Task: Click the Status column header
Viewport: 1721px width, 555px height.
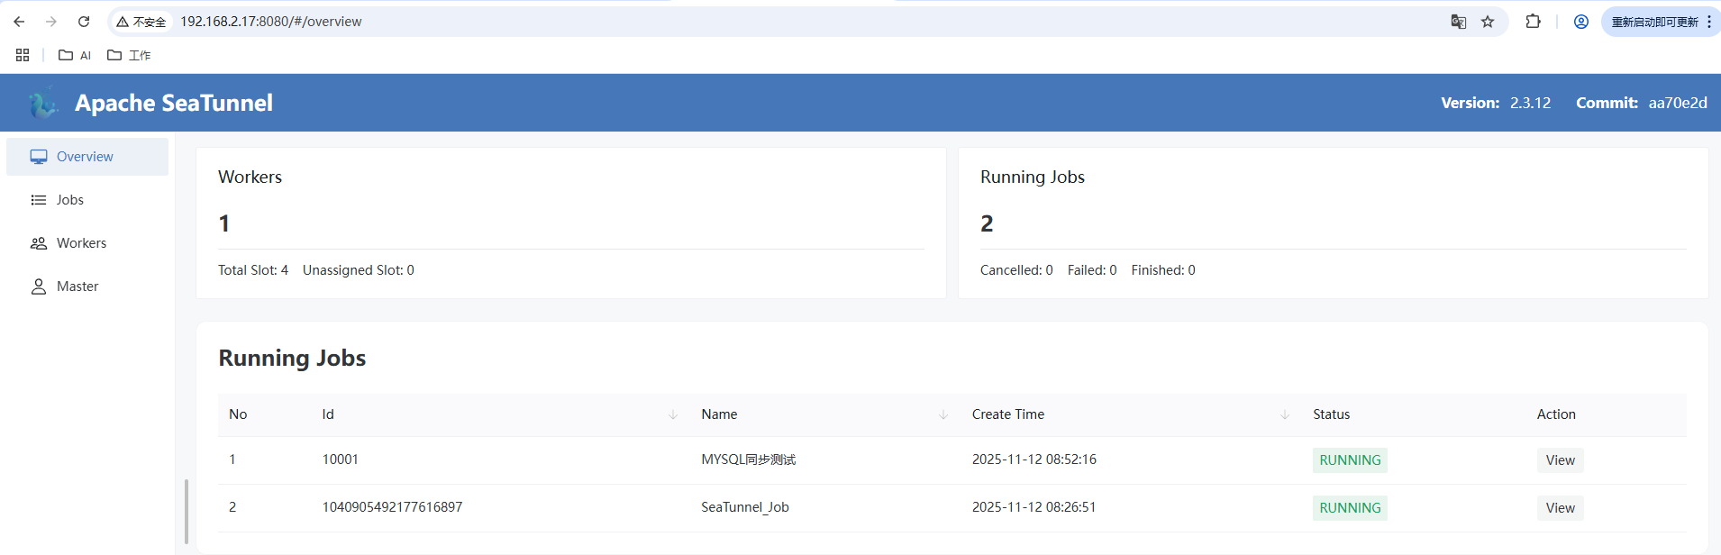Action: (1331, 414)
